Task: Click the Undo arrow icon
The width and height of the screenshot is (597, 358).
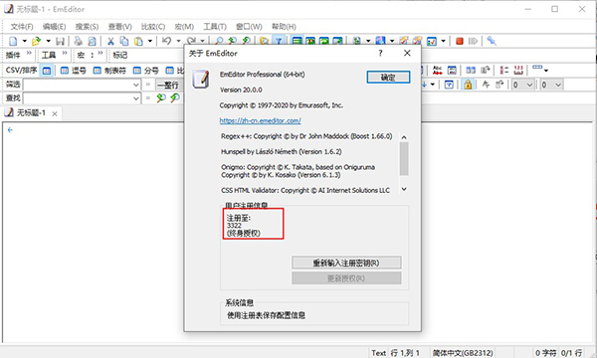Action: click(166, 41)
